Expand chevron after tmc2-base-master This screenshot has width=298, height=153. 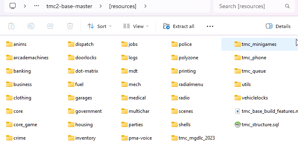click(101, 6)
